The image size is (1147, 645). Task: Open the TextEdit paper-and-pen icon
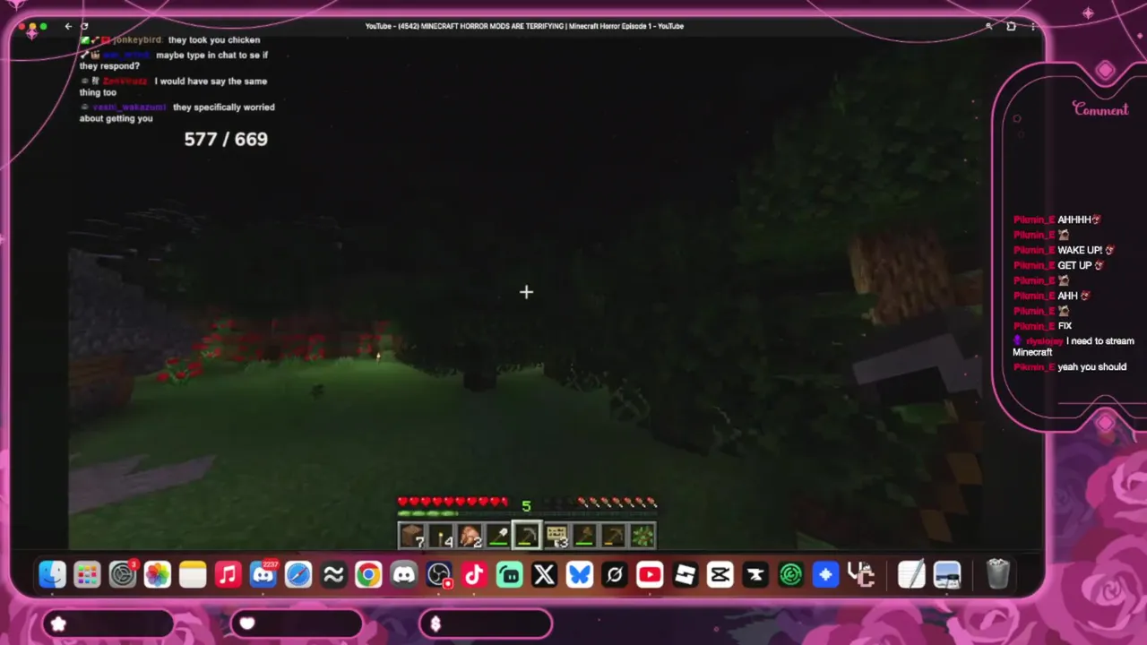point(911,574)
